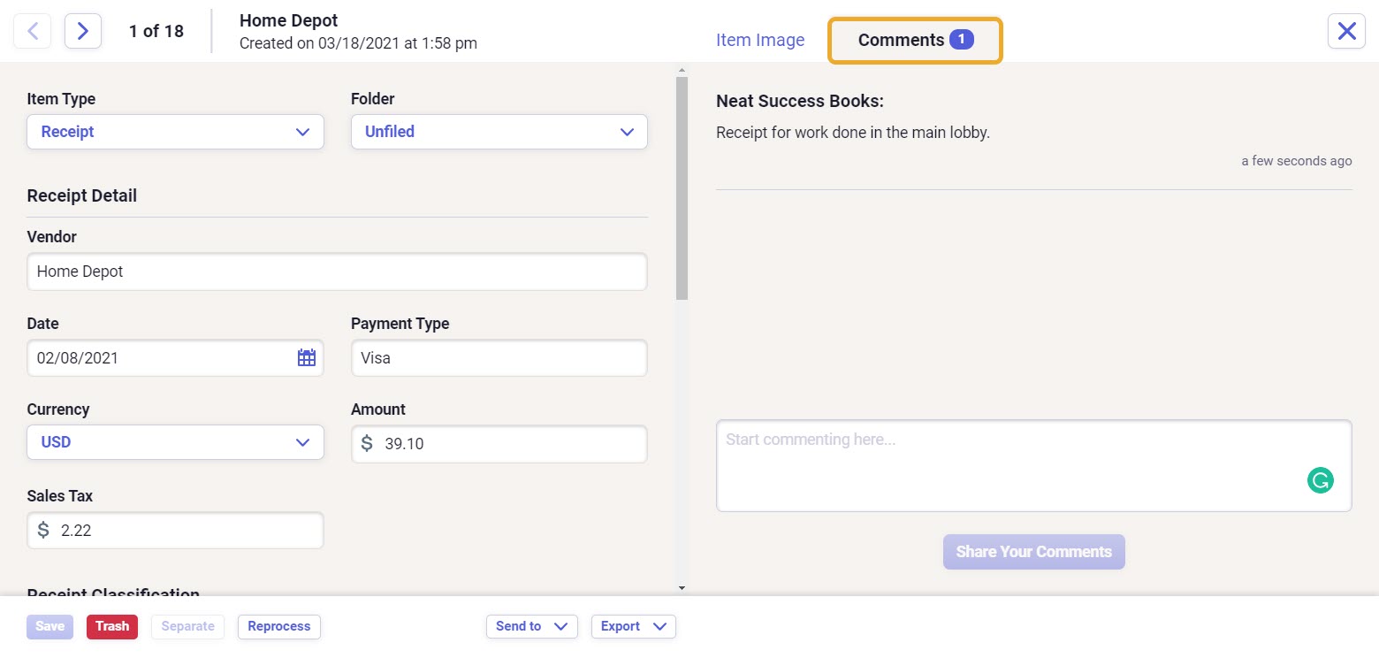This screenshot has width=1379, height=658.
Task: Click the previous item arrow
Action: click(x=32, y=30)
